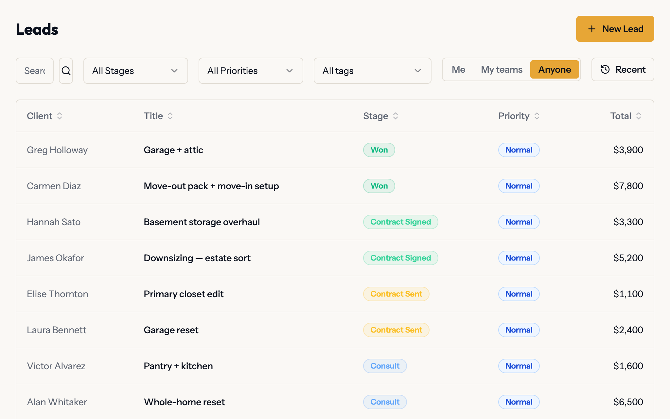Select the Garage + attic lead title
This screenshot has height=419, width=670.
[173, 150]
